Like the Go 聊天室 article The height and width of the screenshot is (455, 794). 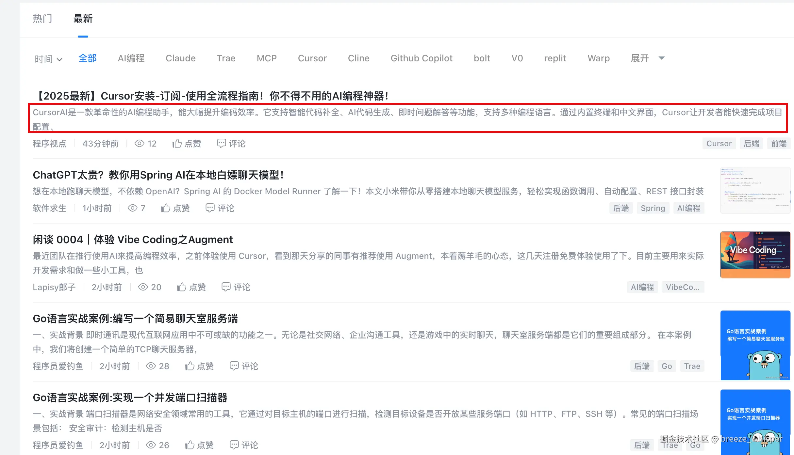pos(200,366)
